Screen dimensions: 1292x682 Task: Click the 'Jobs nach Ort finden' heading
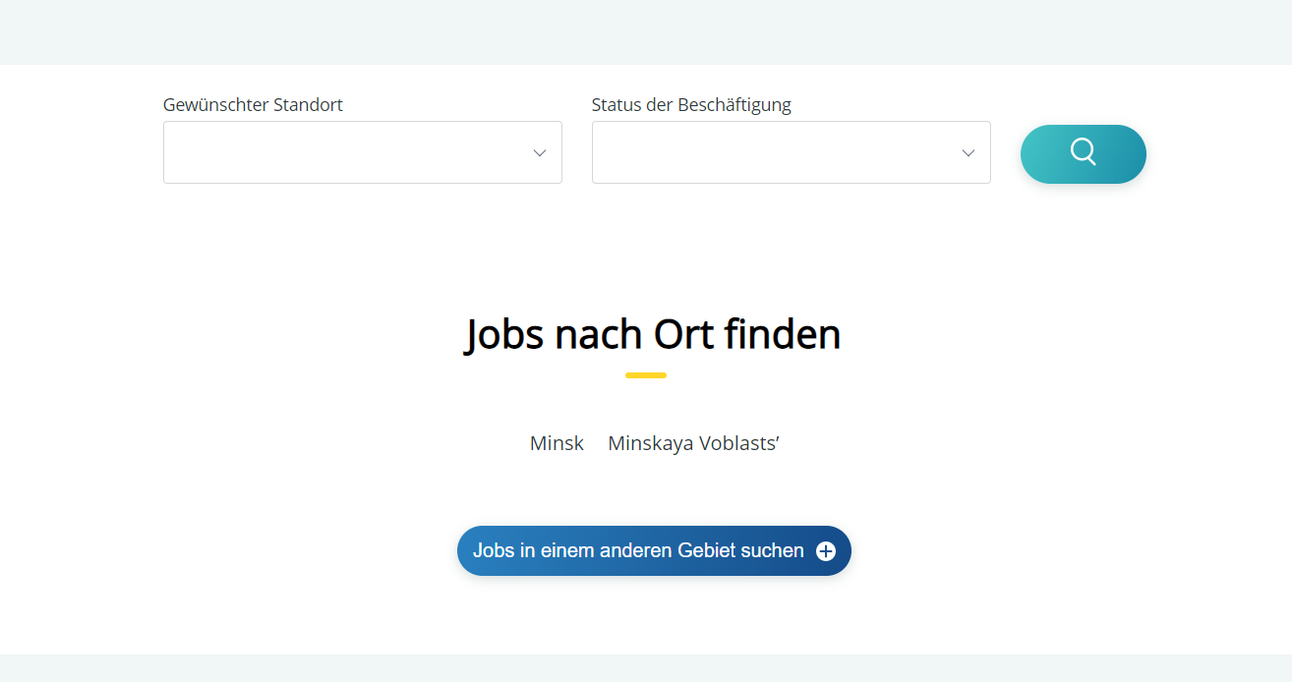coord(653,334)
